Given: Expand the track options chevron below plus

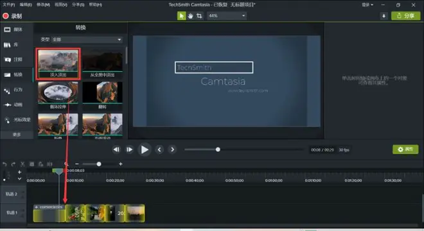Looking at the screenshot, I should pyautogui.click(x=19, y=178).
